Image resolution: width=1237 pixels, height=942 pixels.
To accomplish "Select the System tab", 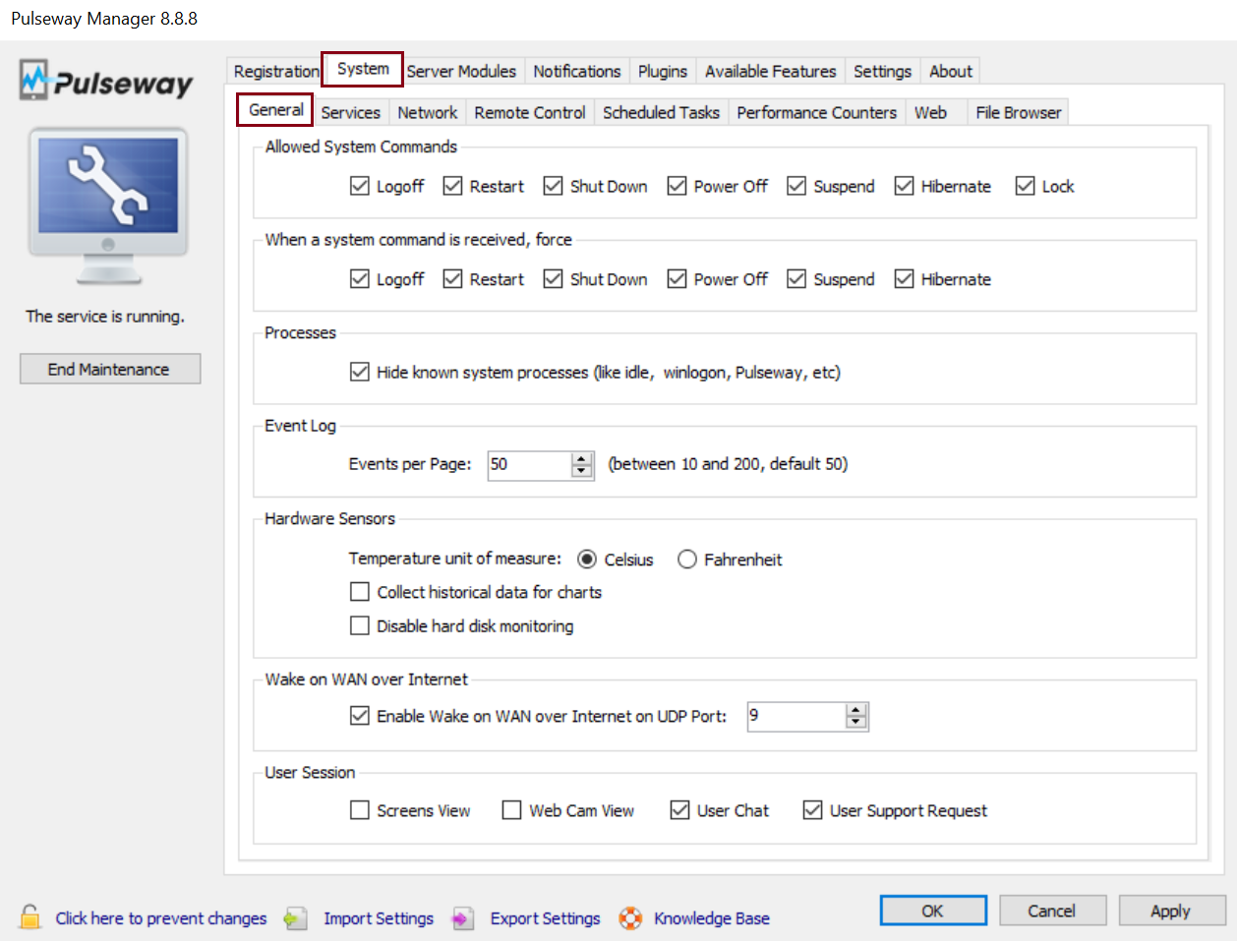I will click(363, 69).
